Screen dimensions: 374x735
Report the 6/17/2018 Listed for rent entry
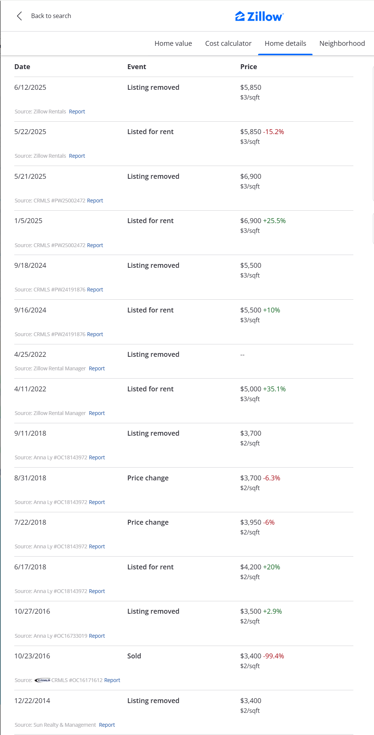[x=97, y=591]
